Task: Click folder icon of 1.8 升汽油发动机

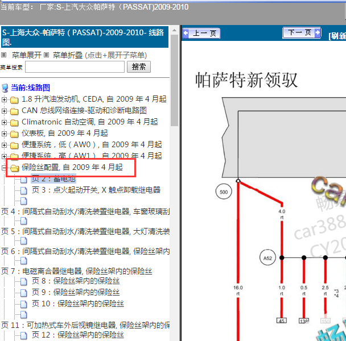Action: tap(14, 100)
